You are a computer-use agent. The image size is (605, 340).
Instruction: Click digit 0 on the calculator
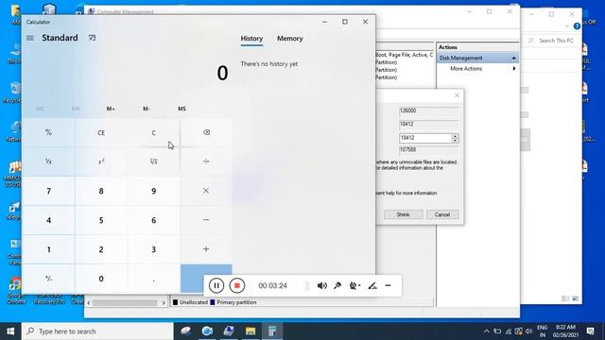pyautogui.click(x=101, y=279)
